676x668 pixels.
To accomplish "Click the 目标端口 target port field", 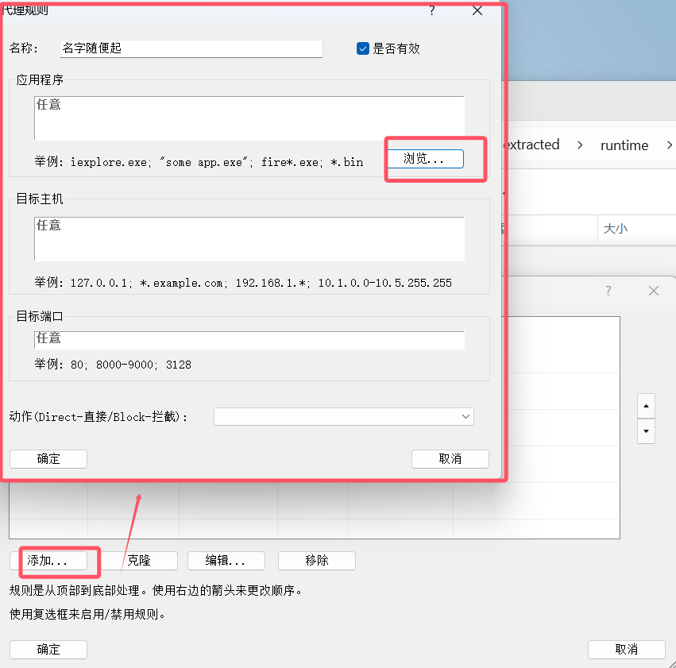I will point(249,339).
